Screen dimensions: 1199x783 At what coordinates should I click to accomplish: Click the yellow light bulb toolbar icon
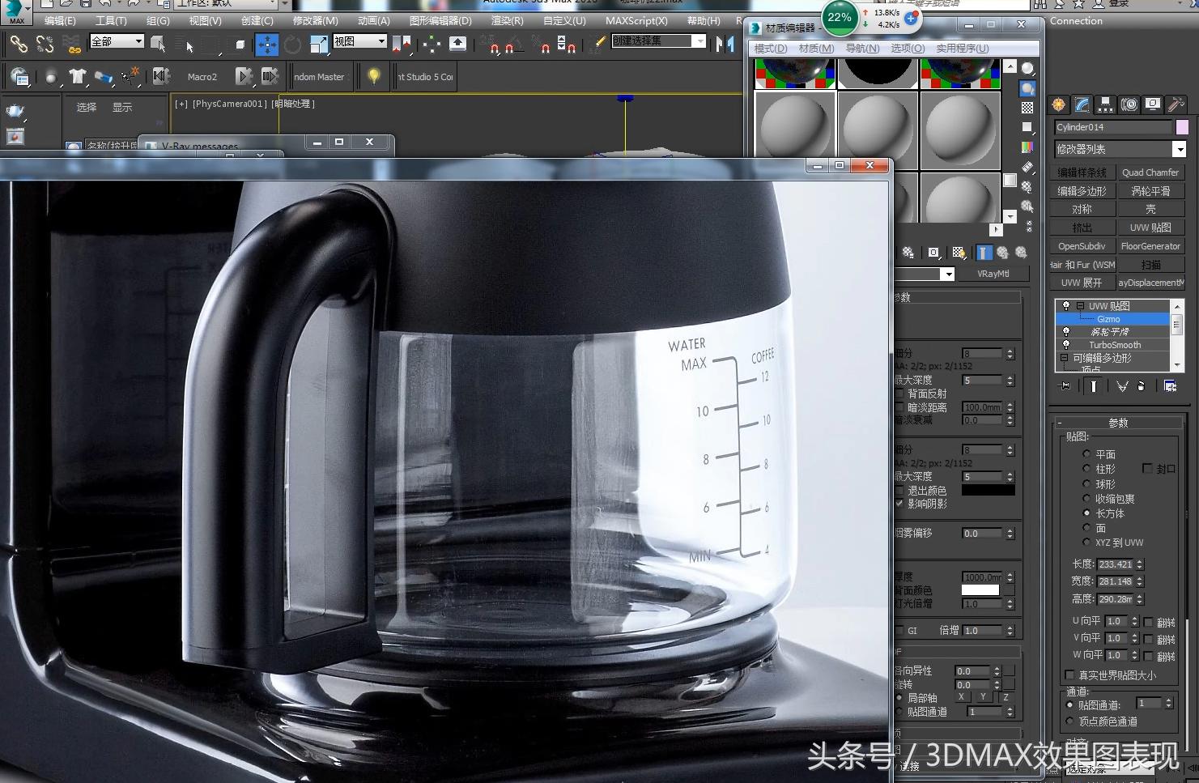(x=373, y=76)
